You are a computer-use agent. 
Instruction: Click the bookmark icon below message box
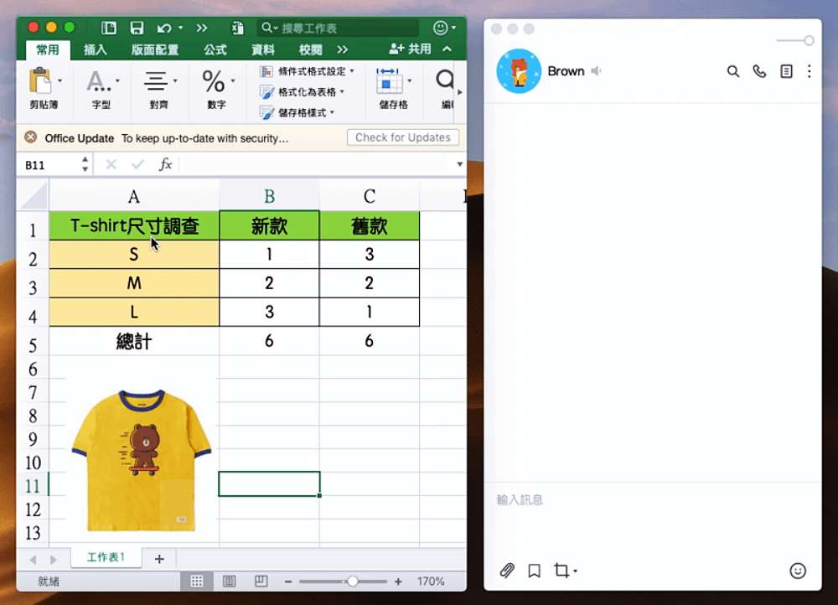pyautogui.click(x=534, y=571)
